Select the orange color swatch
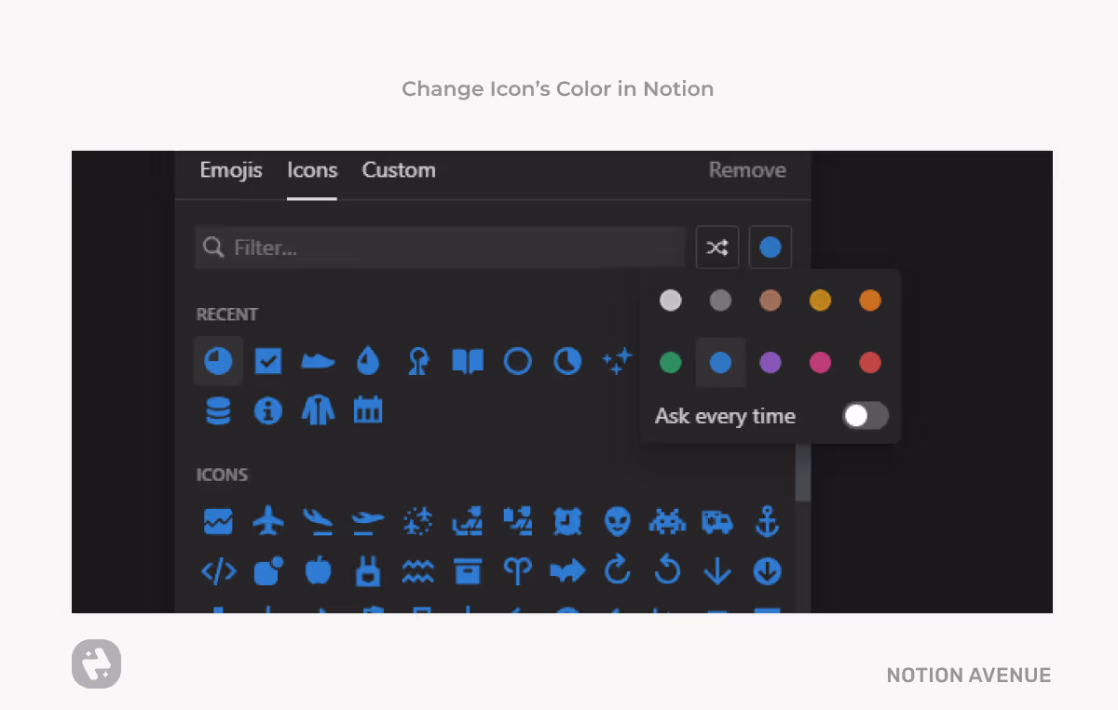This screenshot has height=710, width=1118. click(x=869, y=301)
